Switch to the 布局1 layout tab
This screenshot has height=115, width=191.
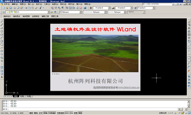coord(22,96)
